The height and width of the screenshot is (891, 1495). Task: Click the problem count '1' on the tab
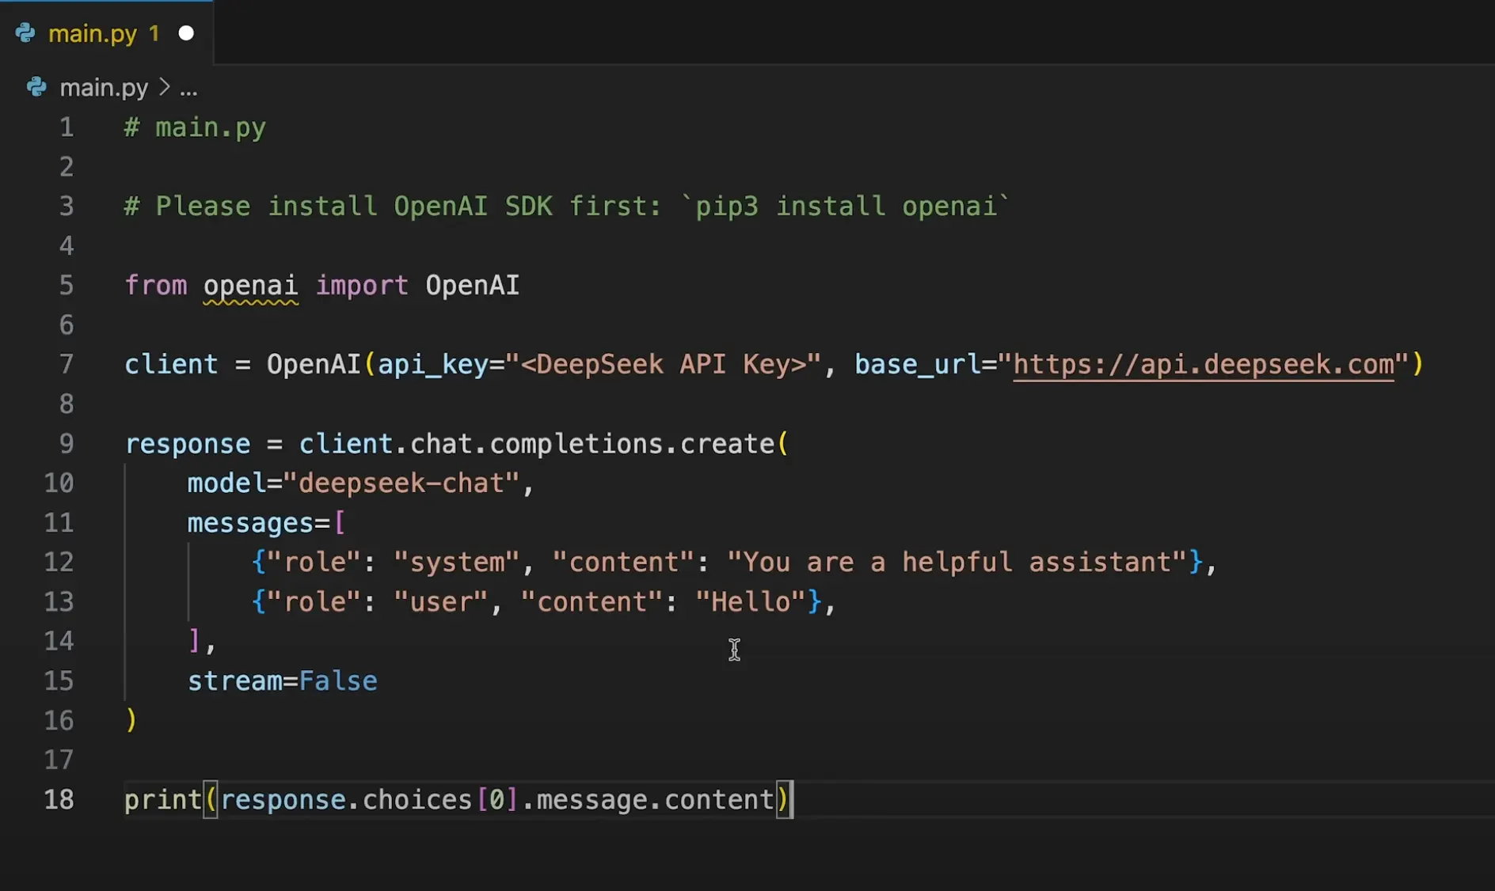click(154, 33)
